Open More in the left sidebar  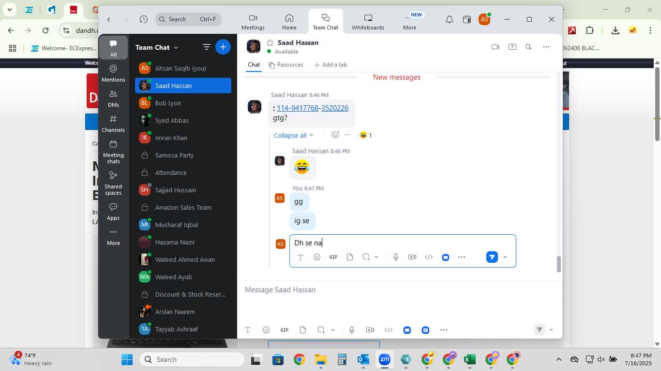[113, 237]
